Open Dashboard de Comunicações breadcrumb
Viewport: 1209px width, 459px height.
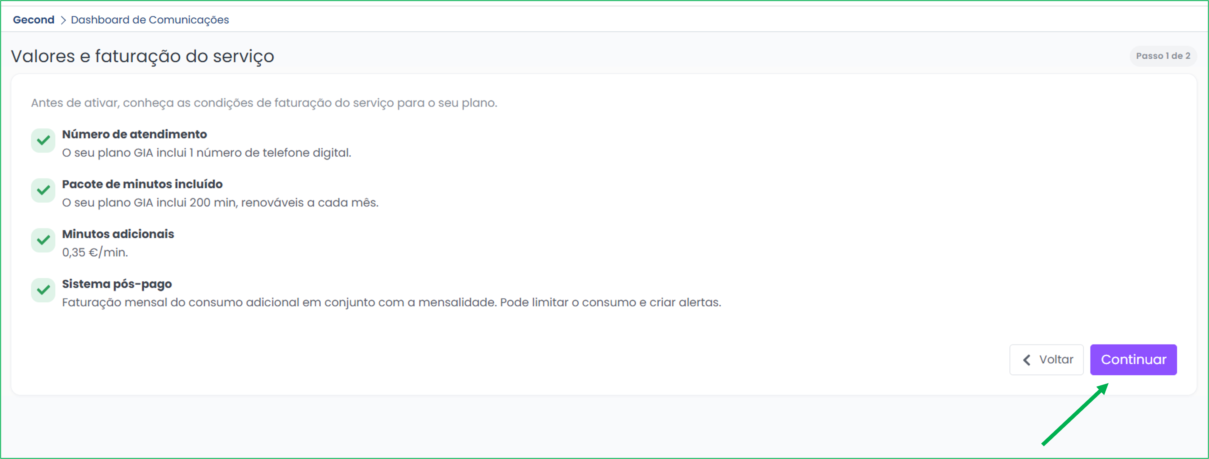[150, 20]
